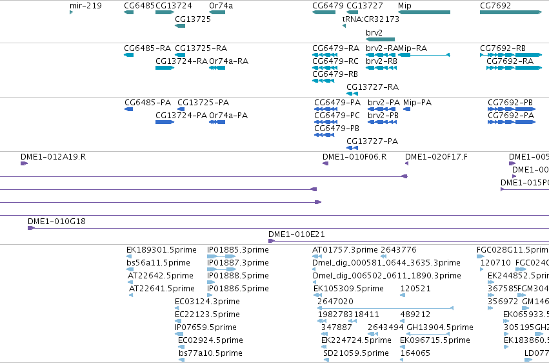Screen dimensions: 549x363
Task: Open the CG13724-PA protein label
Action: 181,115
